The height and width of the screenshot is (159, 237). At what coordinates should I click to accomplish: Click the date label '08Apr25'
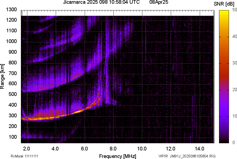click(159, 2)
